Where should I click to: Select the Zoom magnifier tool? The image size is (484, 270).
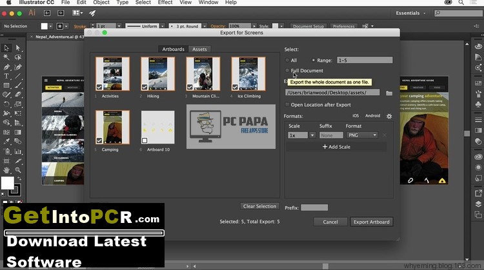(18, 170)
